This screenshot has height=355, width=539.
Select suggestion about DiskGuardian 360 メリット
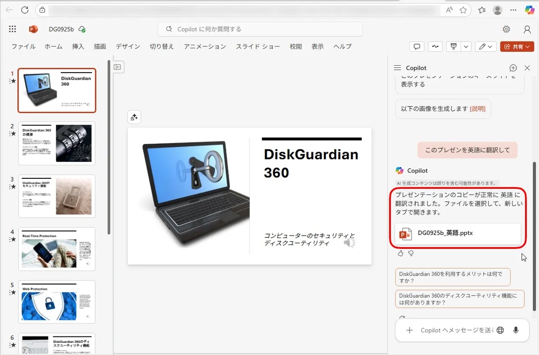[x=453, y=277]
